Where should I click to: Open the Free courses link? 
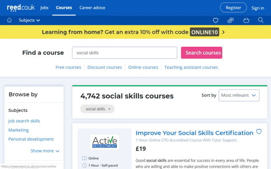(x=68, y=67)
